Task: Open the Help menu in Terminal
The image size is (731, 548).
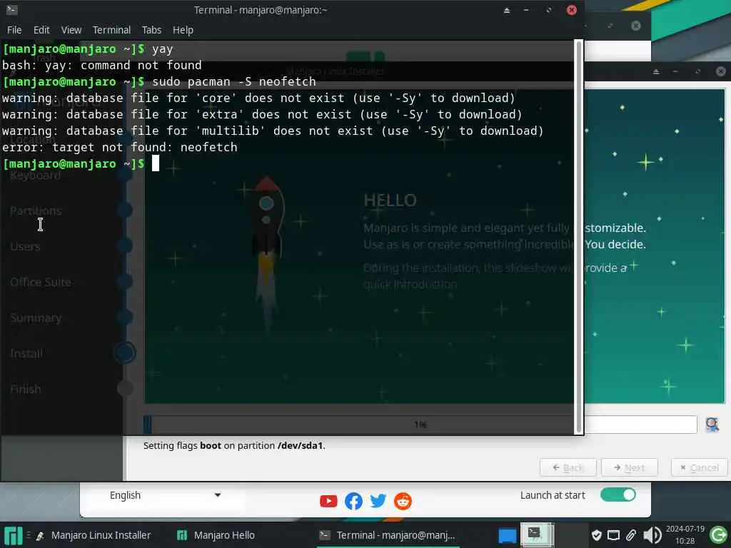Action: 183,30
